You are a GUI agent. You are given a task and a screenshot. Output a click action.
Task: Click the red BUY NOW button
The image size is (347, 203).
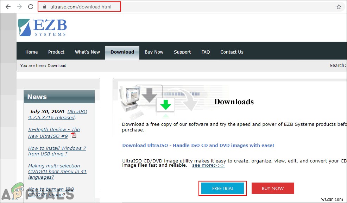tap(273, 188)
